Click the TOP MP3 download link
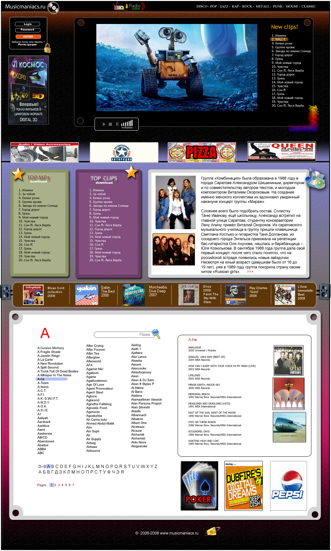 coord(38,182)
